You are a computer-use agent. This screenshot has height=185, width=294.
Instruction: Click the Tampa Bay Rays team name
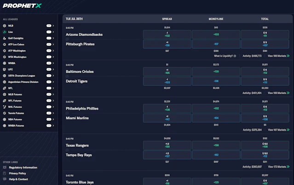click(79, 155)
